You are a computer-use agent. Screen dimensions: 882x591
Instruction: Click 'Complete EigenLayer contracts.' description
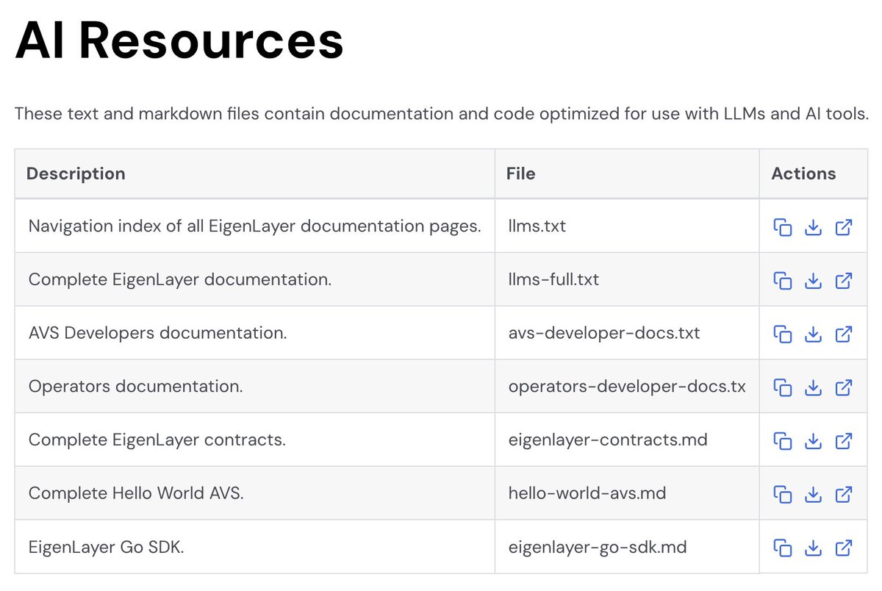[157, 440]
